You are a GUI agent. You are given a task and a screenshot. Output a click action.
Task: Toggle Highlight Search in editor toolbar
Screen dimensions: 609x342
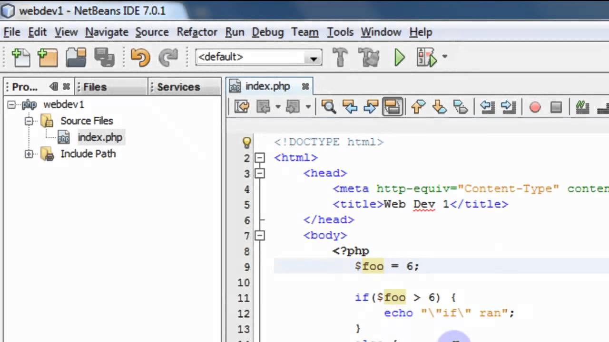(x=393, y=107)
